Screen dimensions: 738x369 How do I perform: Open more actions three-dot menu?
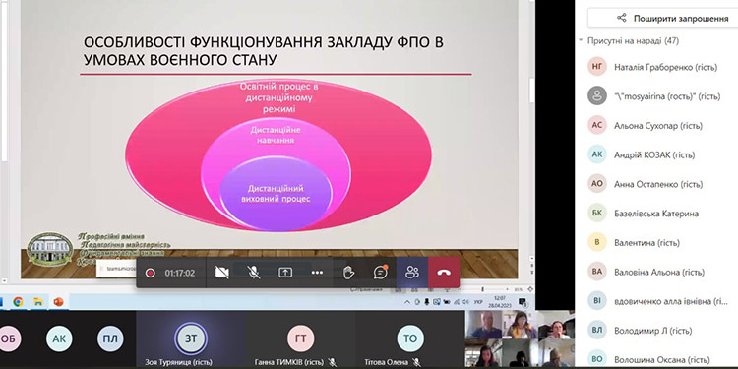tap(317, 273)
